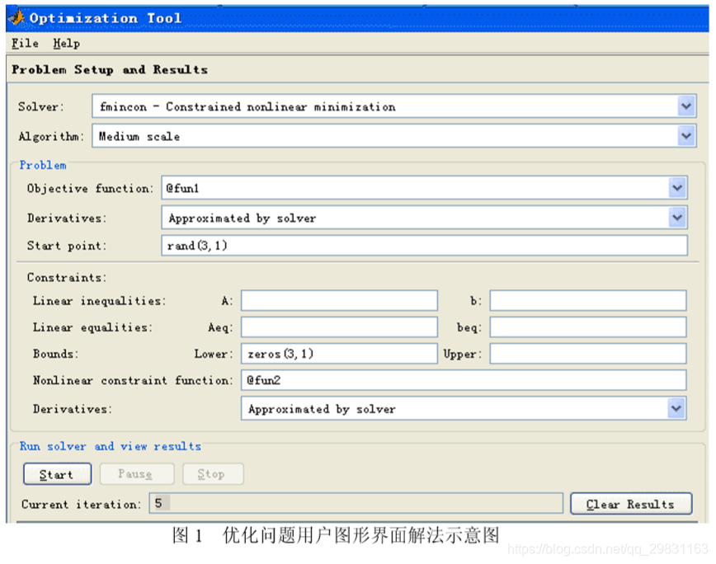Click the Pause button

(137, 474)
